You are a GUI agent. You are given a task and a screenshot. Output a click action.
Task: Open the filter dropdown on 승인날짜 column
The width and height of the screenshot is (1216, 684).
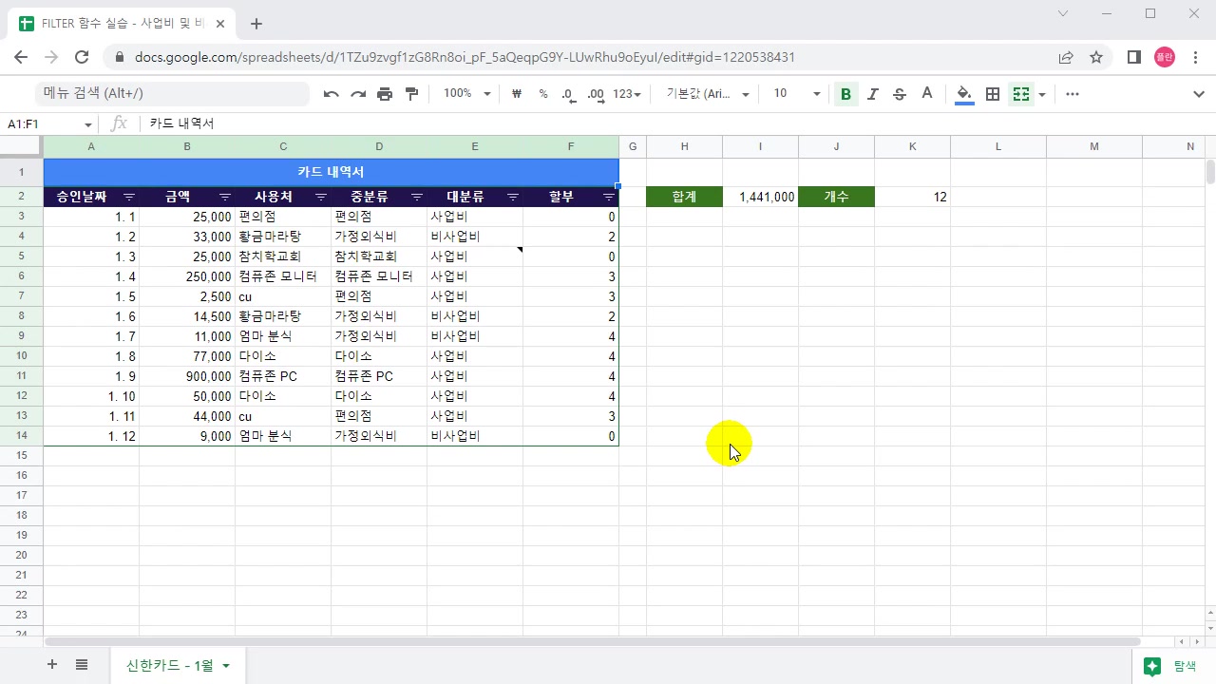pyautogui.click(x=128, y=197)
